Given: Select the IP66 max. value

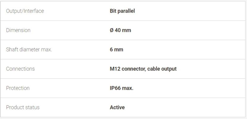Looking at the screenshot, I should click(121, 88).
